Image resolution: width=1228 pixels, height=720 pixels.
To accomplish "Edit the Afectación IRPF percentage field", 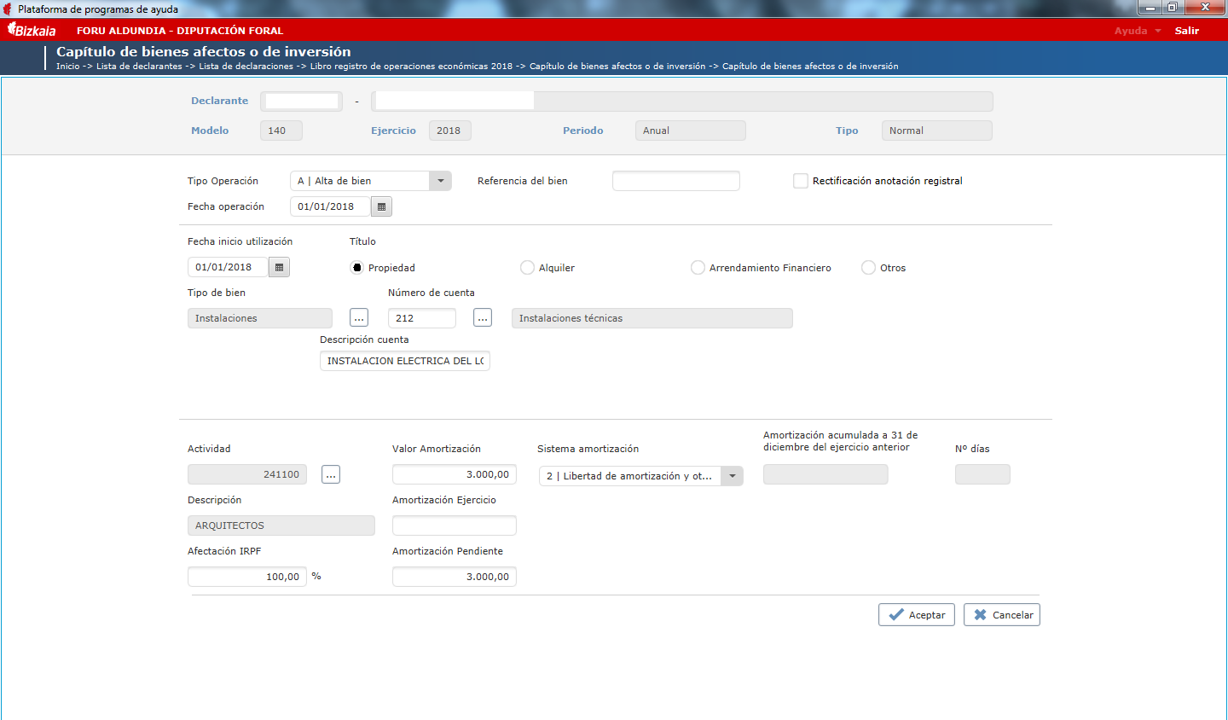I will (247, 577).
